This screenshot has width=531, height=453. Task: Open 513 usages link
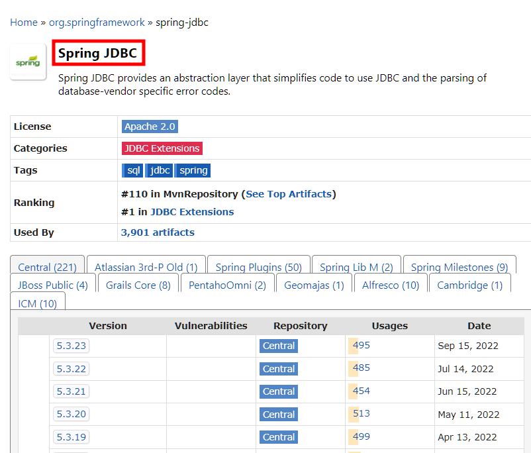click(x=361, y=413)
